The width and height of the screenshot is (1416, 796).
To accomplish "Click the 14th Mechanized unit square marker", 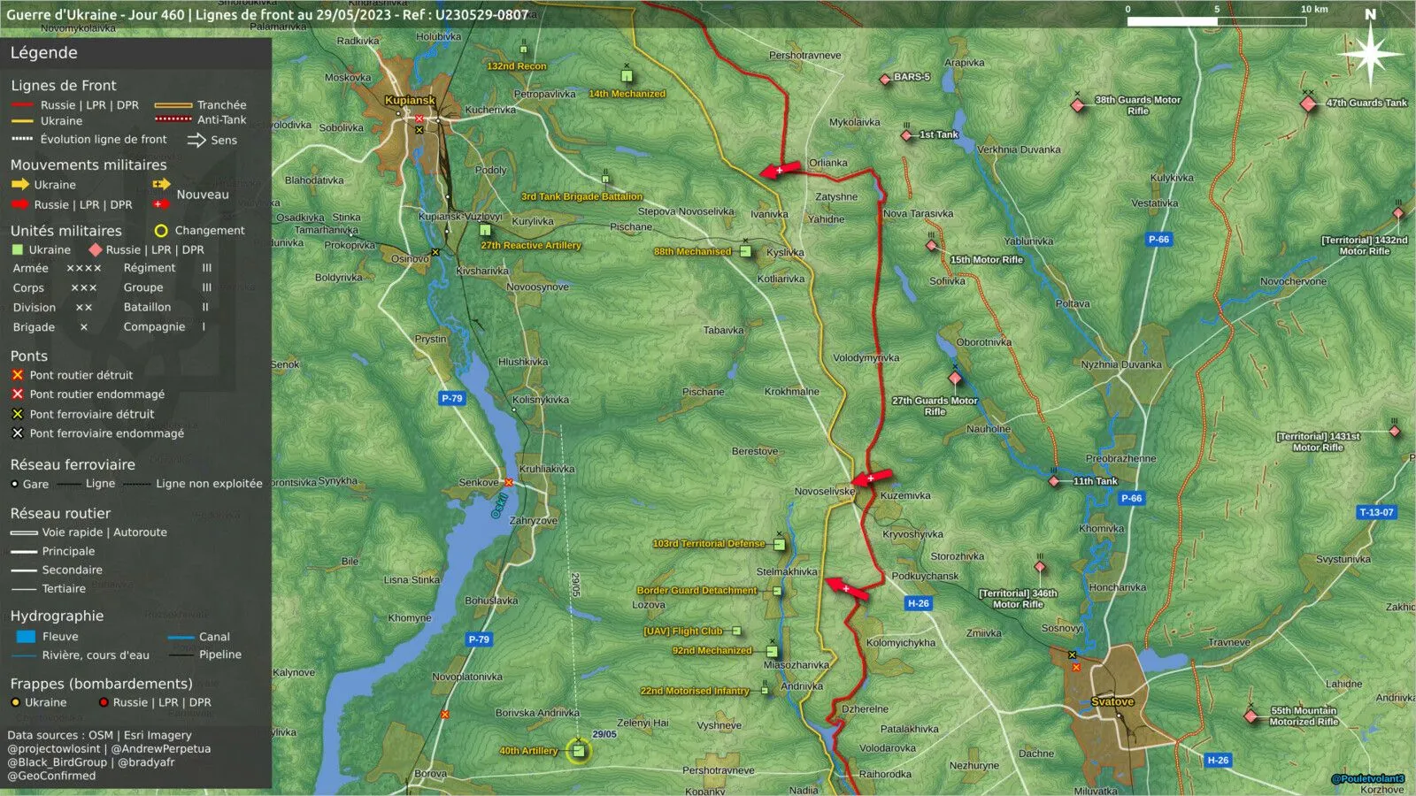I will (627, 76).
